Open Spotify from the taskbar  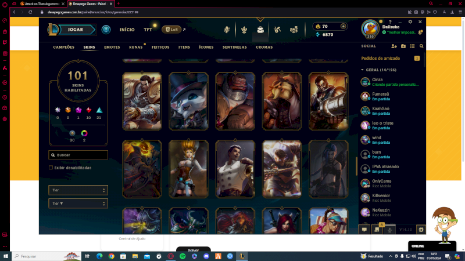tap(183, 256)
